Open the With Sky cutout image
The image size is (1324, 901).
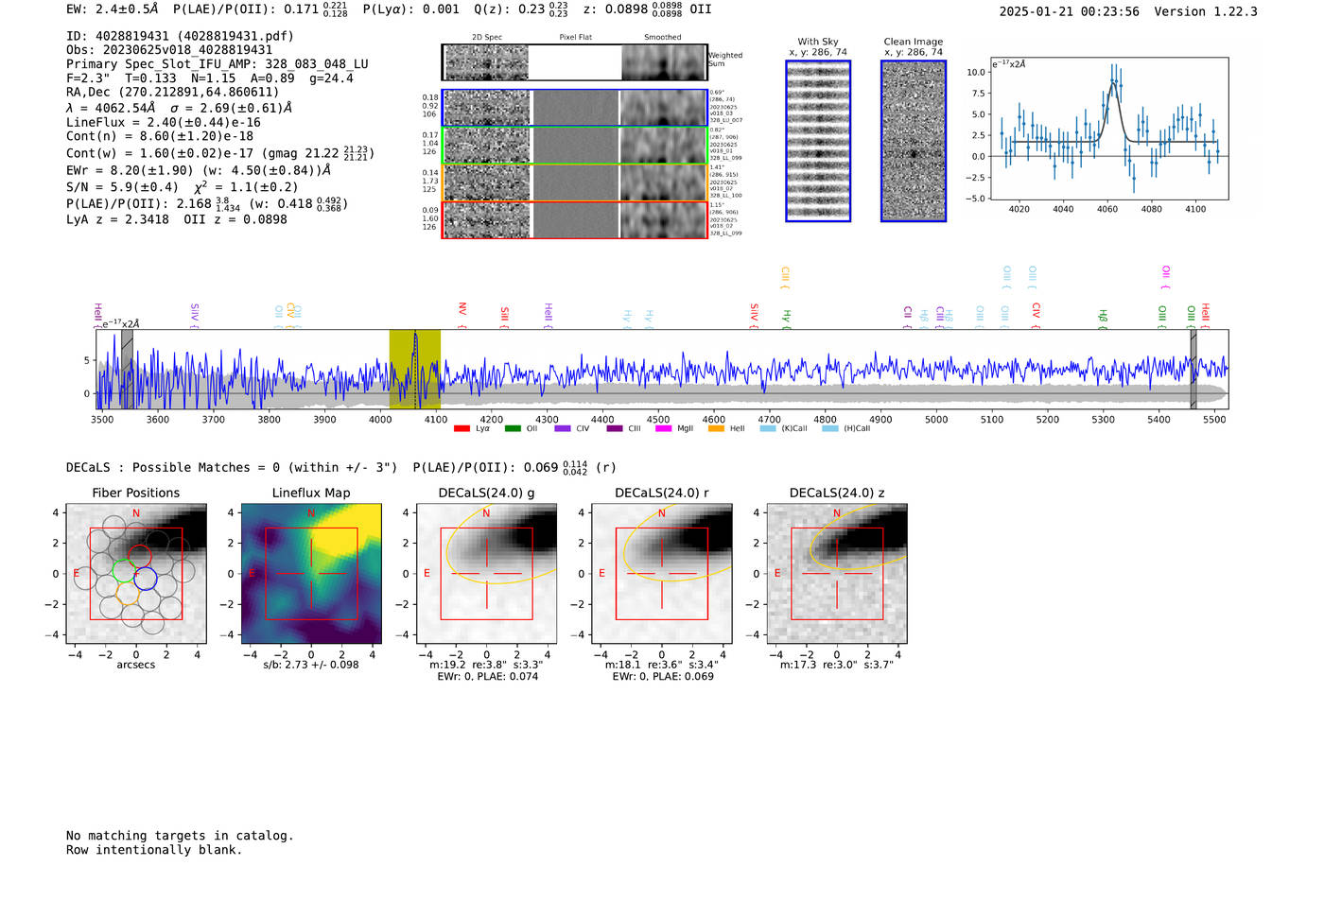[818, 141]
